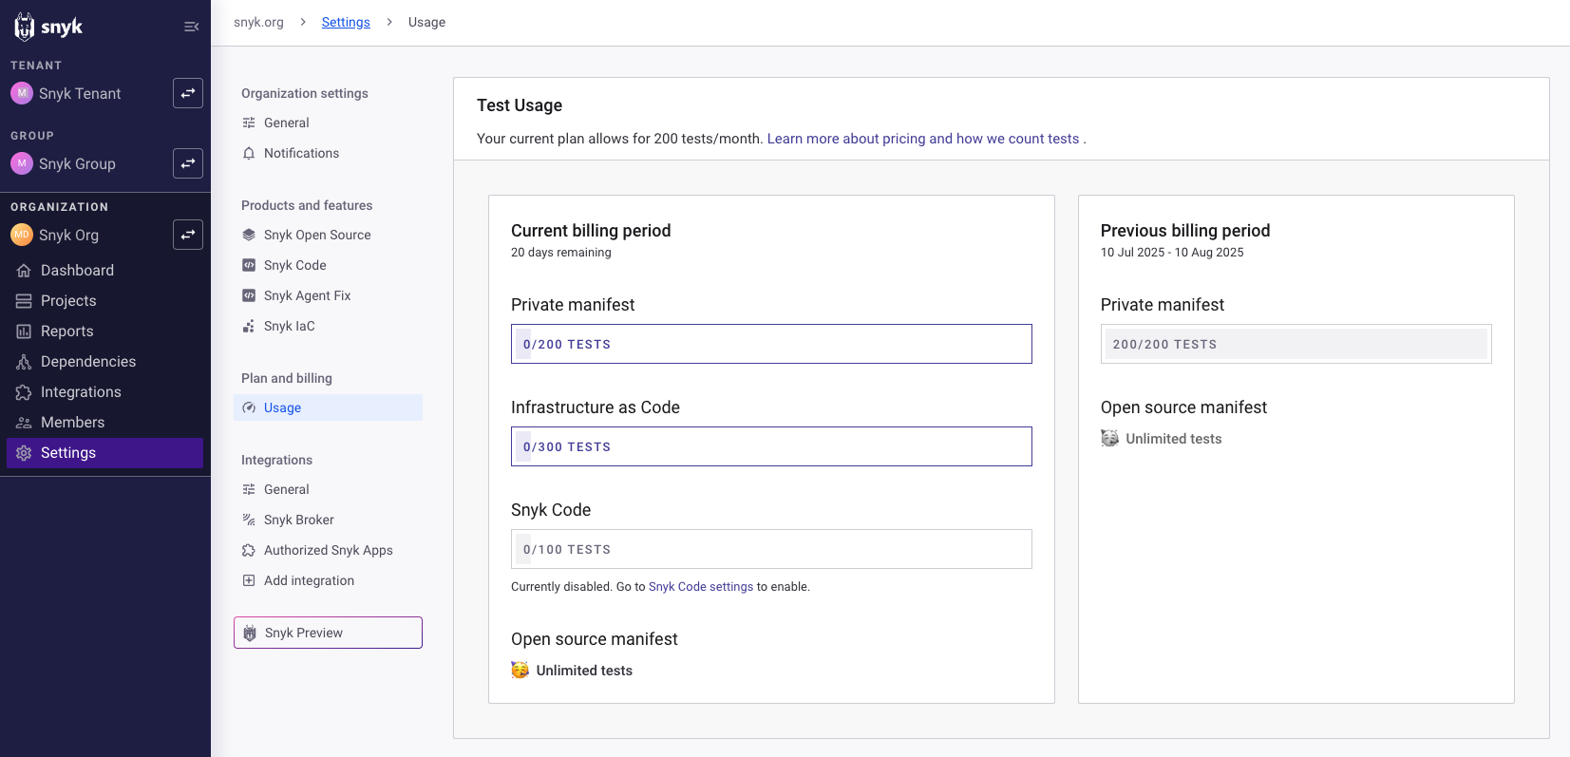Collapse the left navigation sidebar
Viewport: 1570px width, 757px height.
(x=191, y=27)
